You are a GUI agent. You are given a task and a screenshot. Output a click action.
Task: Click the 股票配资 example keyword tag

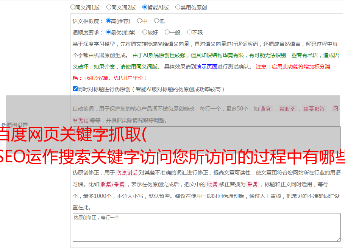click(x=314, y=109)
